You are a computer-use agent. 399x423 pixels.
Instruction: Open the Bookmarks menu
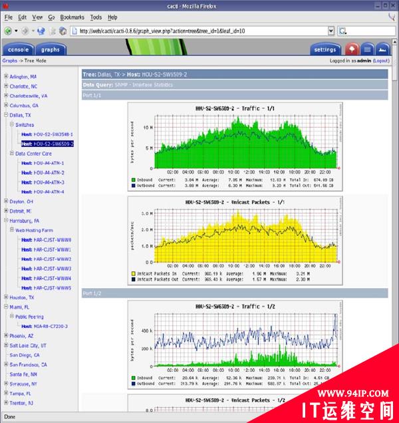pos(72,17)
